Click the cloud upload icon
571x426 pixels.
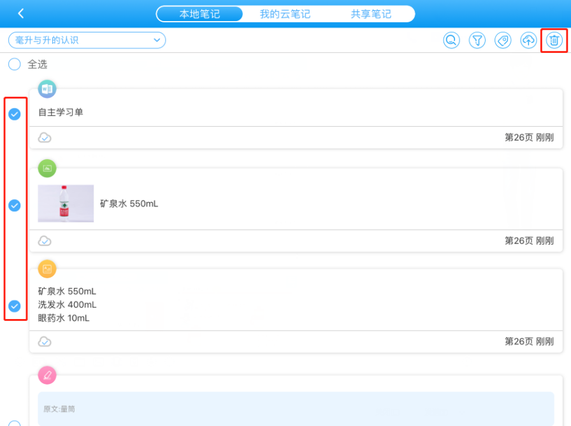coord(528,41)
